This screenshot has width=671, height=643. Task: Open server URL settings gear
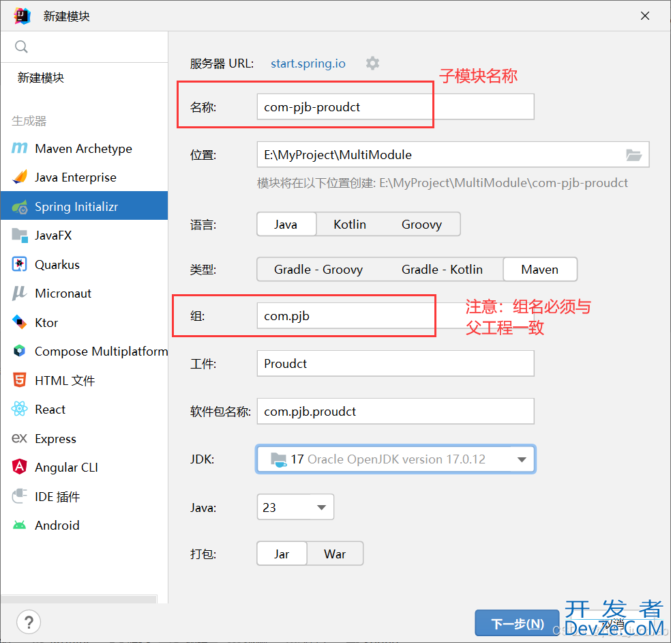click(x=372, y=63)
